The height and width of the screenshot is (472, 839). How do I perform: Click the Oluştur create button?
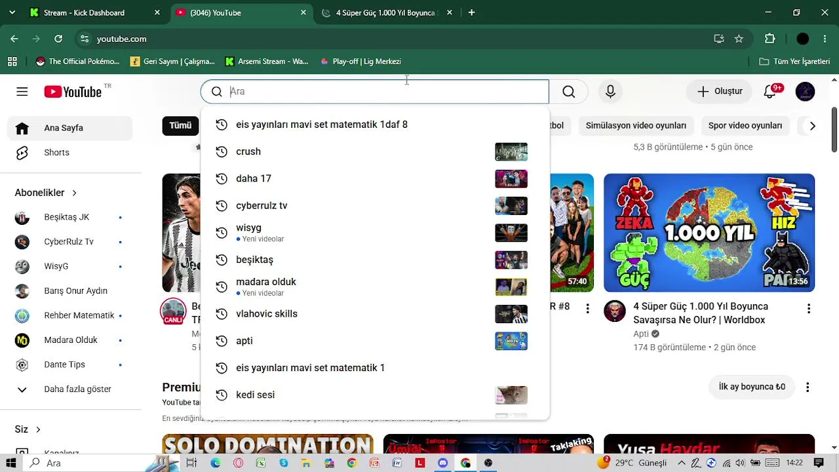719,92
